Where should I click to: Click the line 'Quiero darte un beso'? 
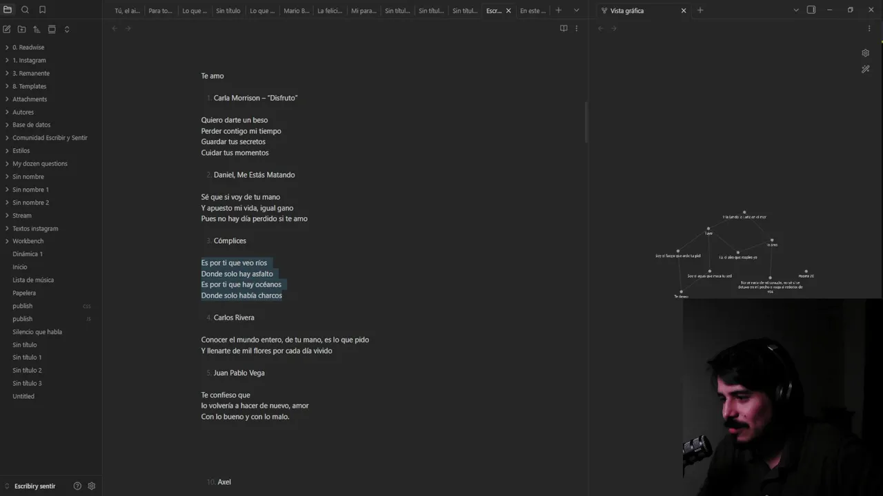235,120
